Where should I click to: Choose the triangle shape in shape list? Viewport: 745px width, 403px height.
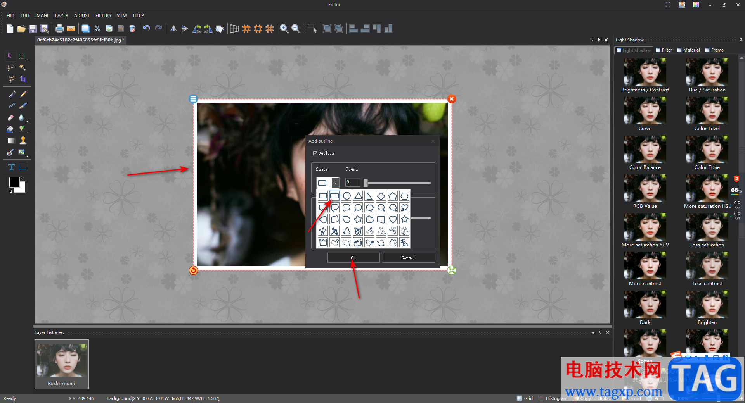pyautogui.click(x=358, y=196)
